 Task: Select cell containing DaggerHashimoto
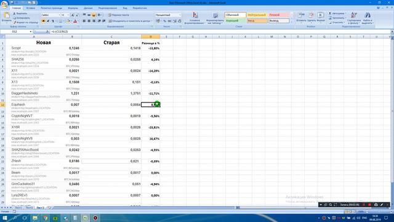34,93
